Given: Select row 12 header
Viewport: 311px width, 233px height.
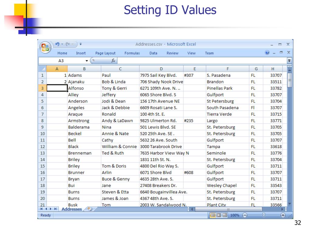Looking at the screenshot, I should pos(42,147).
